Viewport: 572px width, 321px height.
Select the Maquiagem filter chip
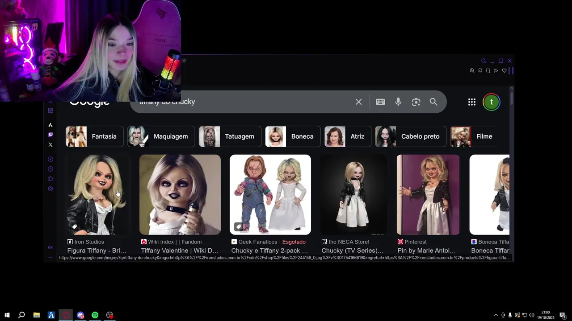[161, 136]
